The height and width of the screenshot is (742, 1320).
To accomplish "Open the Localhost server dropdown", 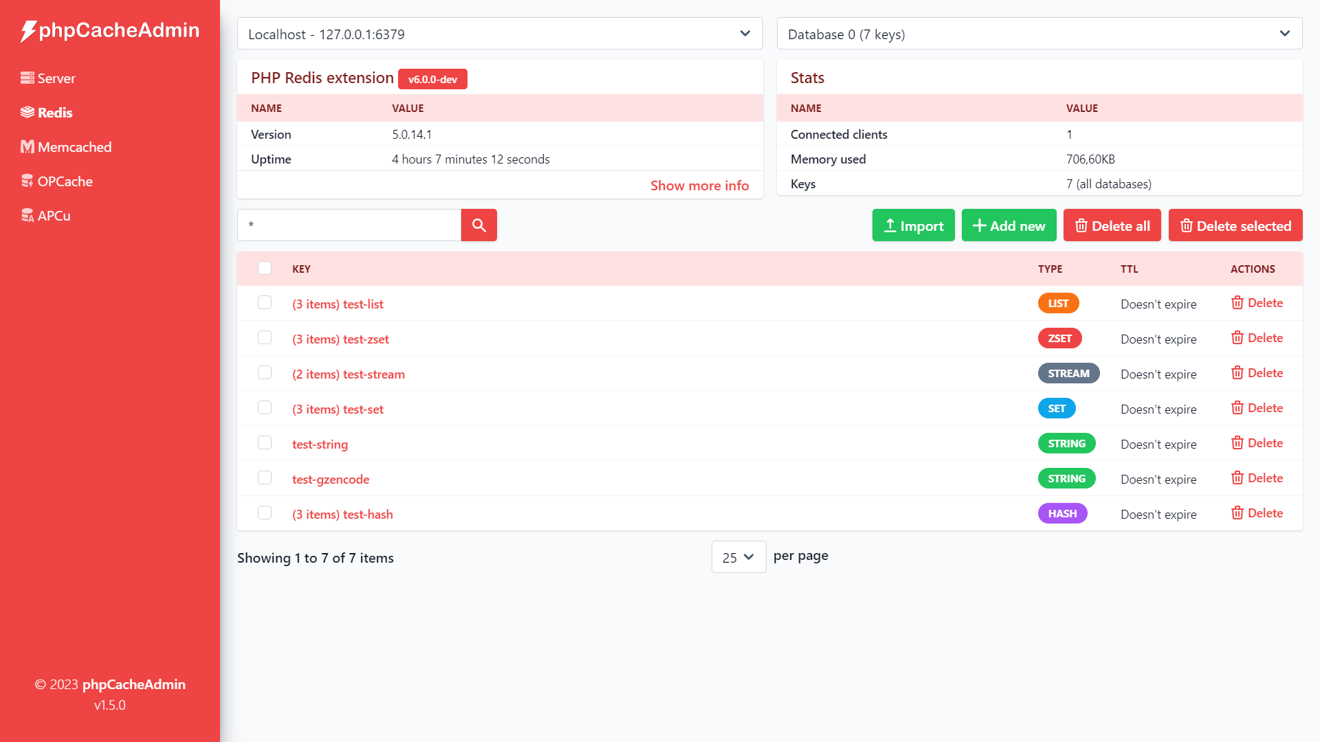I will coord(500,34).
